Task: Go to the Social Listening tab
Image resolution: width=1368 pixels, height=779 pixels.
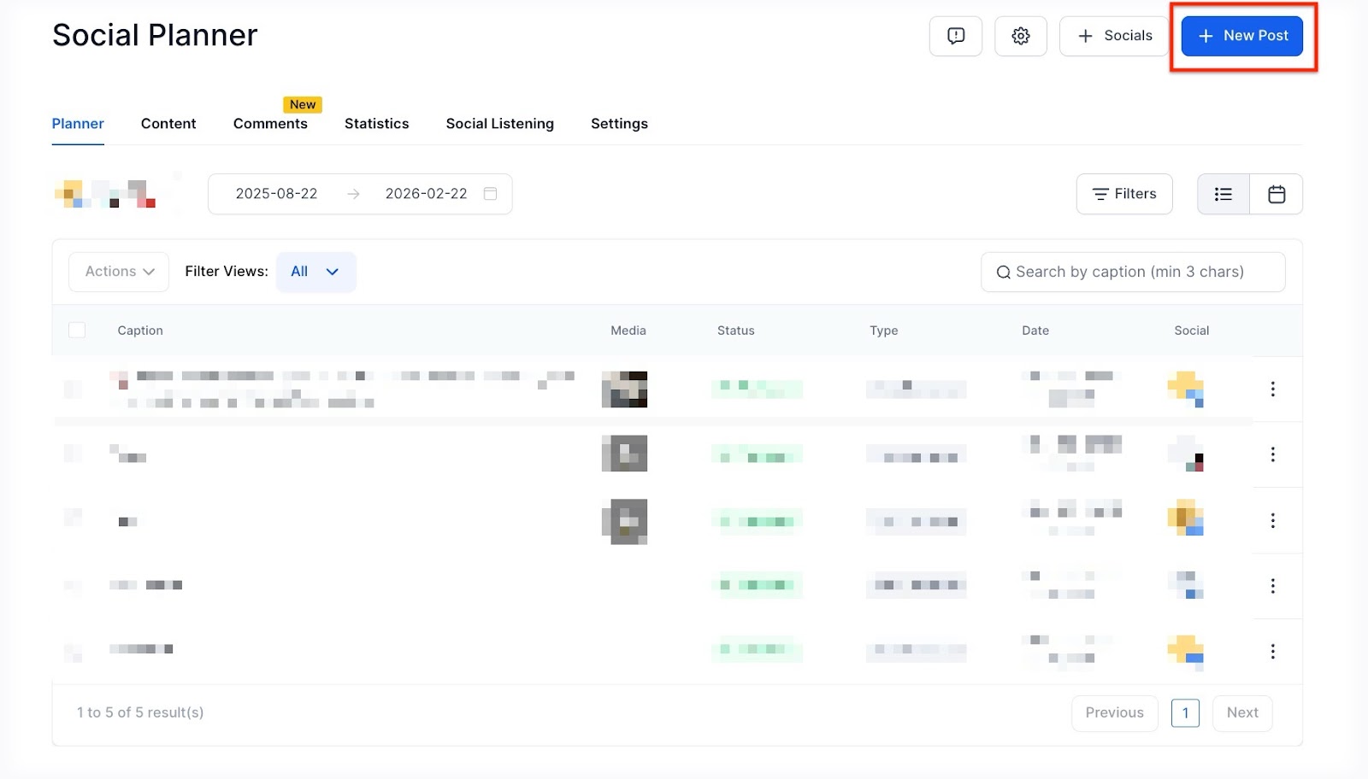Action: pos(499,124)
